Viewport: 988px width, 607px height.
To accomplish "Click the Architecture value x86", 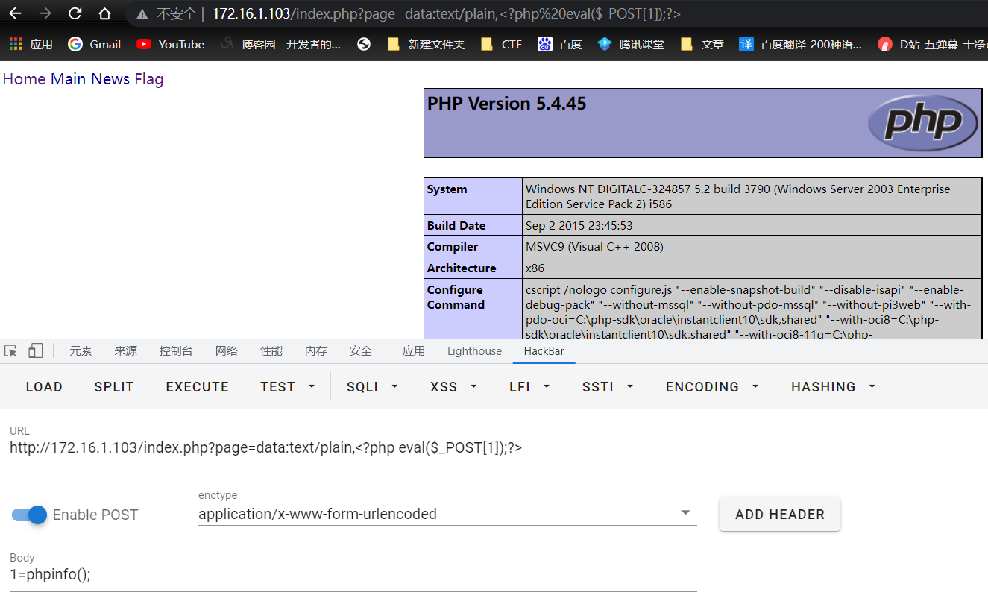I will (x=535, y=268).
